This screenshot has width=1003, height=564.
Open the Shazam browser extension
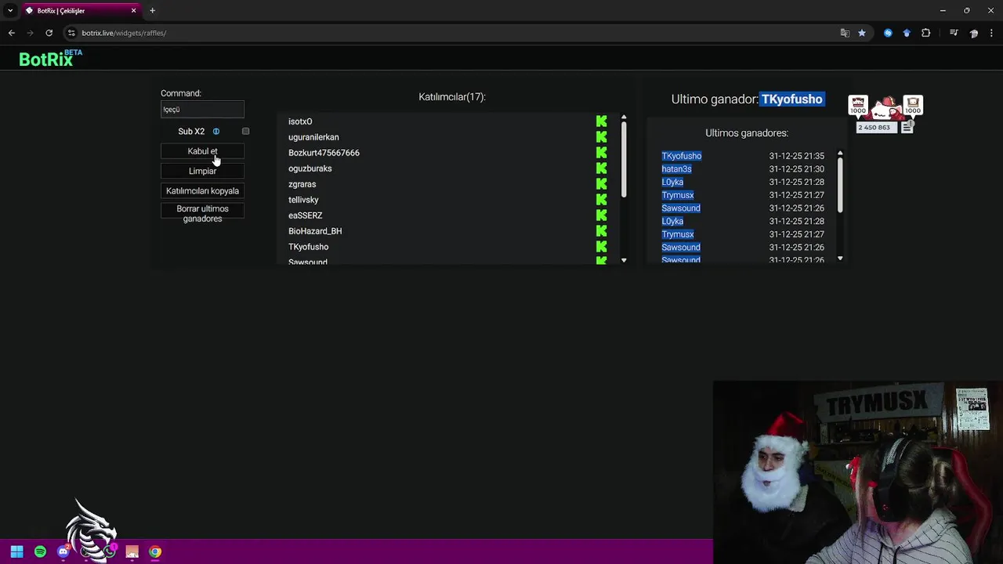tap(888, 33)
